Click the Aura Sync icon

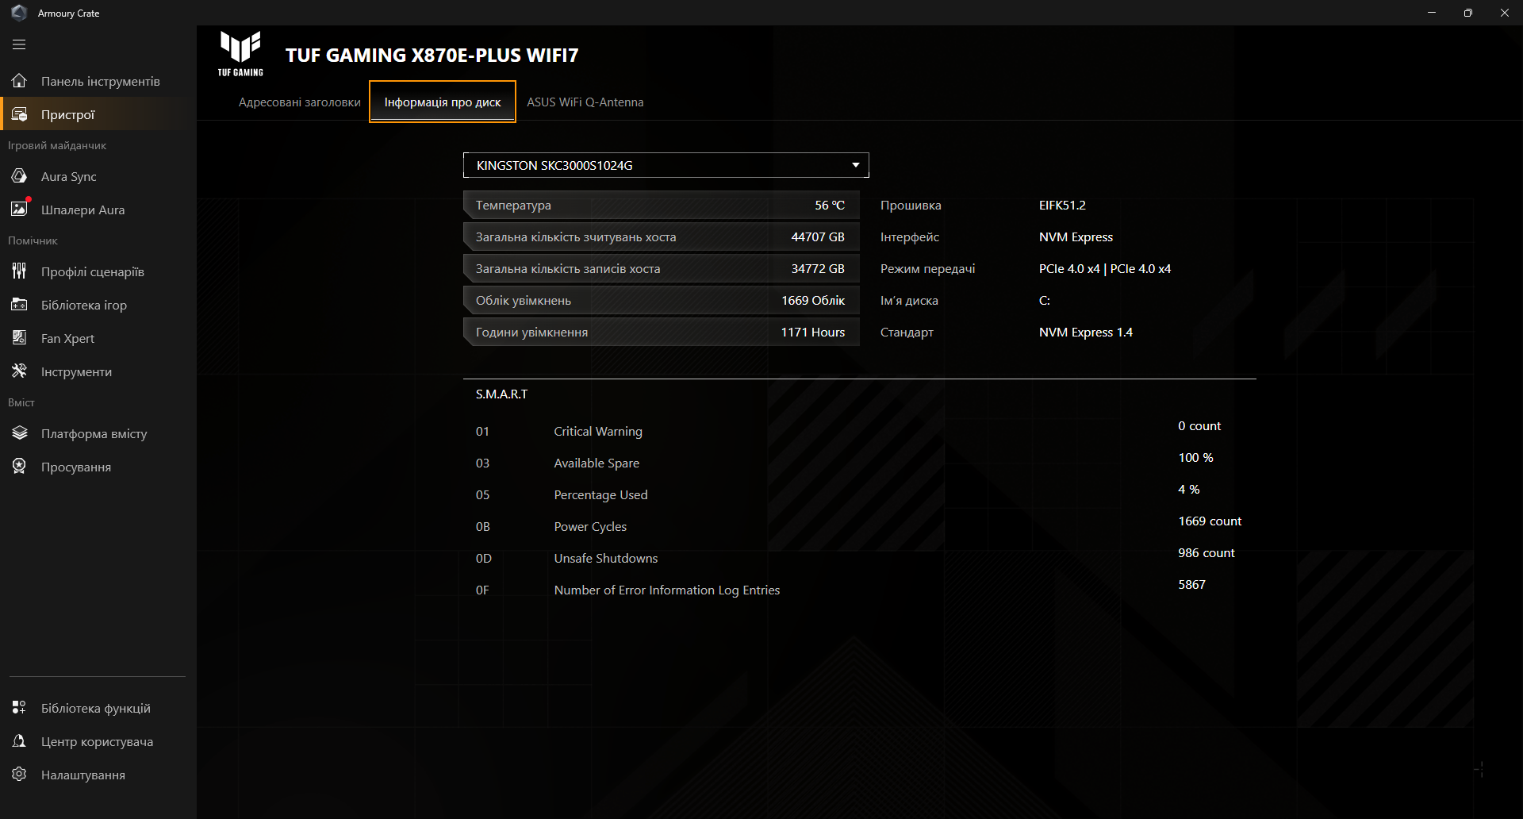[x=19, y=176]
